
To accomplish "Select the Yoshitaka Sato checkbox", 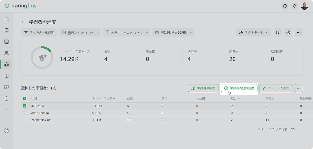I will (x=25, y=120).
